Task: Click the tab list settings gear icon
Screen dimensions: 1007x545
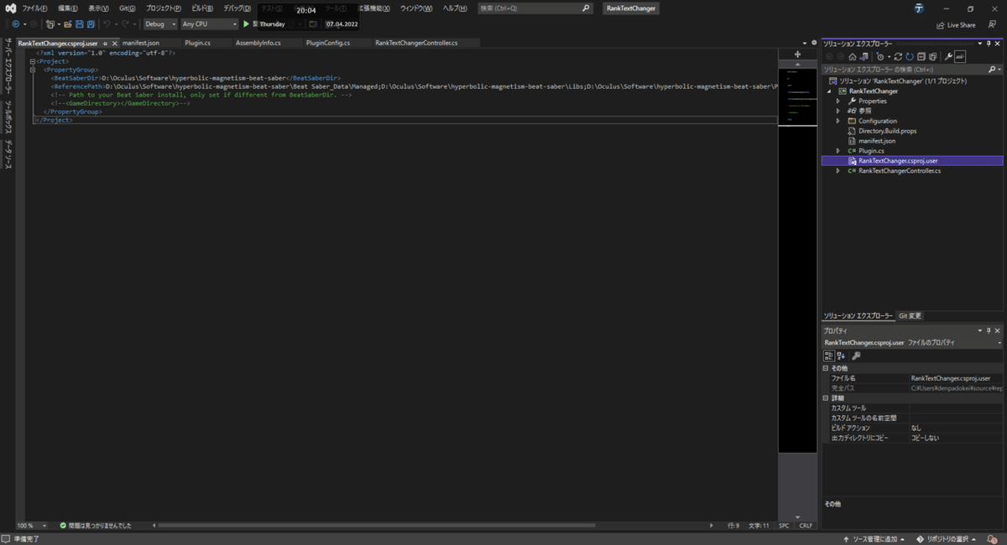Action: coord(814,43)
